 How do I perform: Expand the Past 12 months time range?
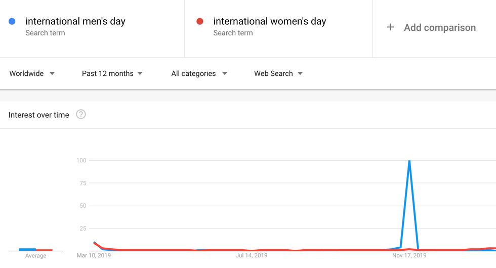click(x=112, y=73)
